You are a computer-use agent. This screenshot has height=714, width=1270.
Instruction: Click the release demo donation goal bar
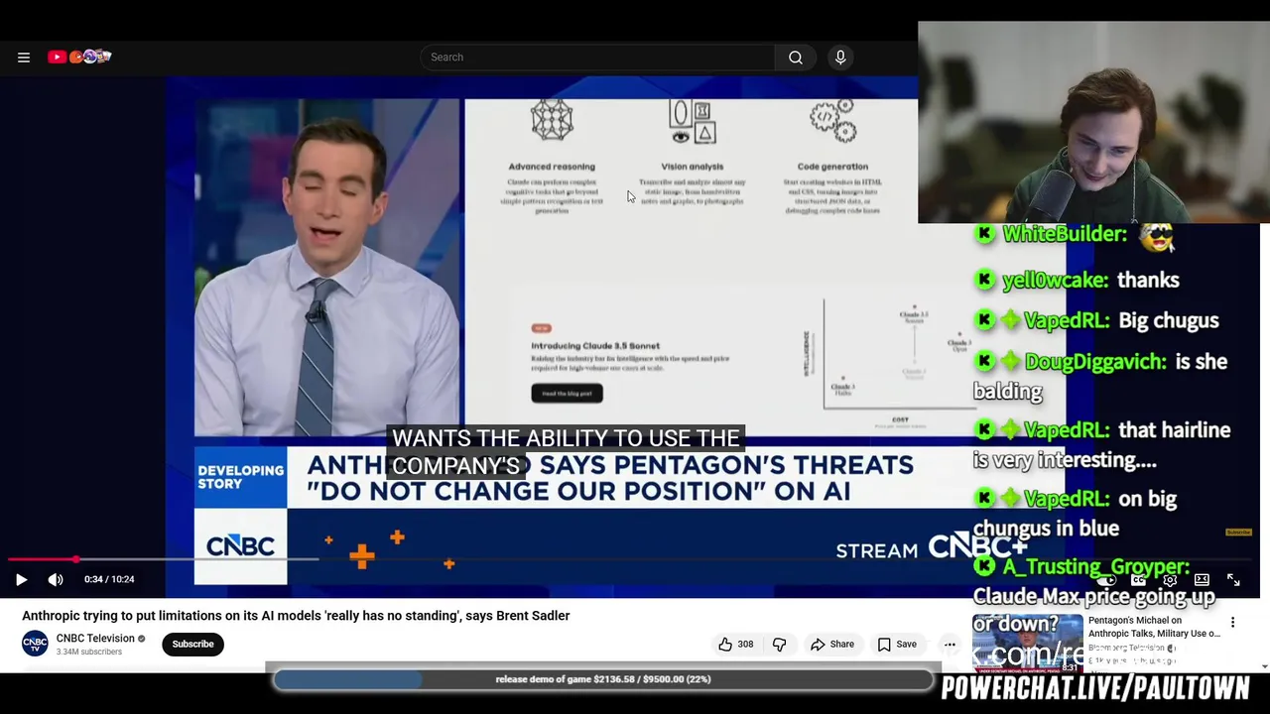603,679
